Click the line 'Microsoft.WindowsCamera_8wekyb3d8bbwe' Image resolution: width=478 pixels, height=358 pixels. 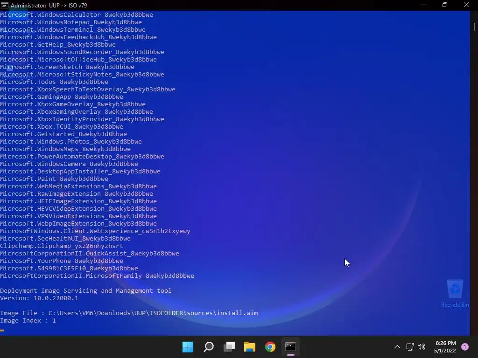pyautogui.click(x=69, y=164)
